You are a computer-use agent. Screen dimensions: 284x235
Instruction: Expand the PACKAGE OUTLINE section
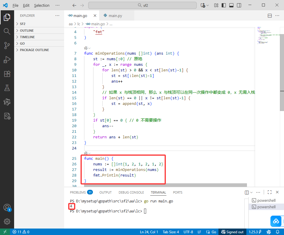[39, 50]
